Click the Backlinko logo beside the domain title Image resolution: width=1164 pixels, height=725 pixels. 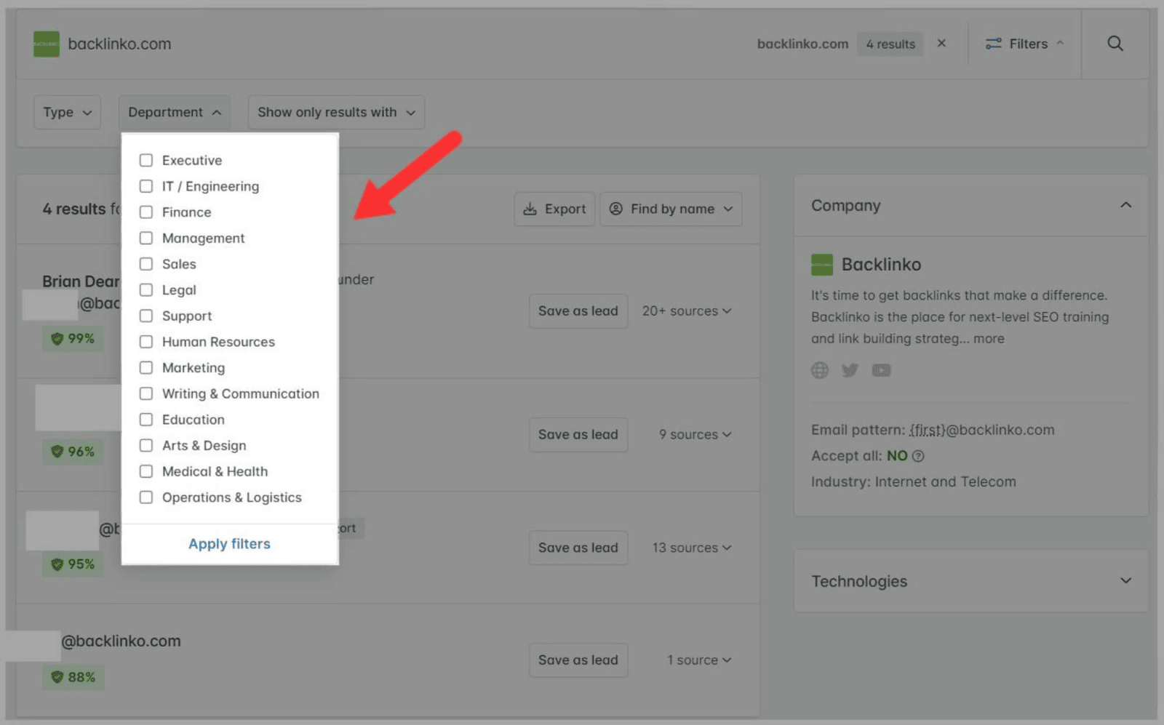47,44
